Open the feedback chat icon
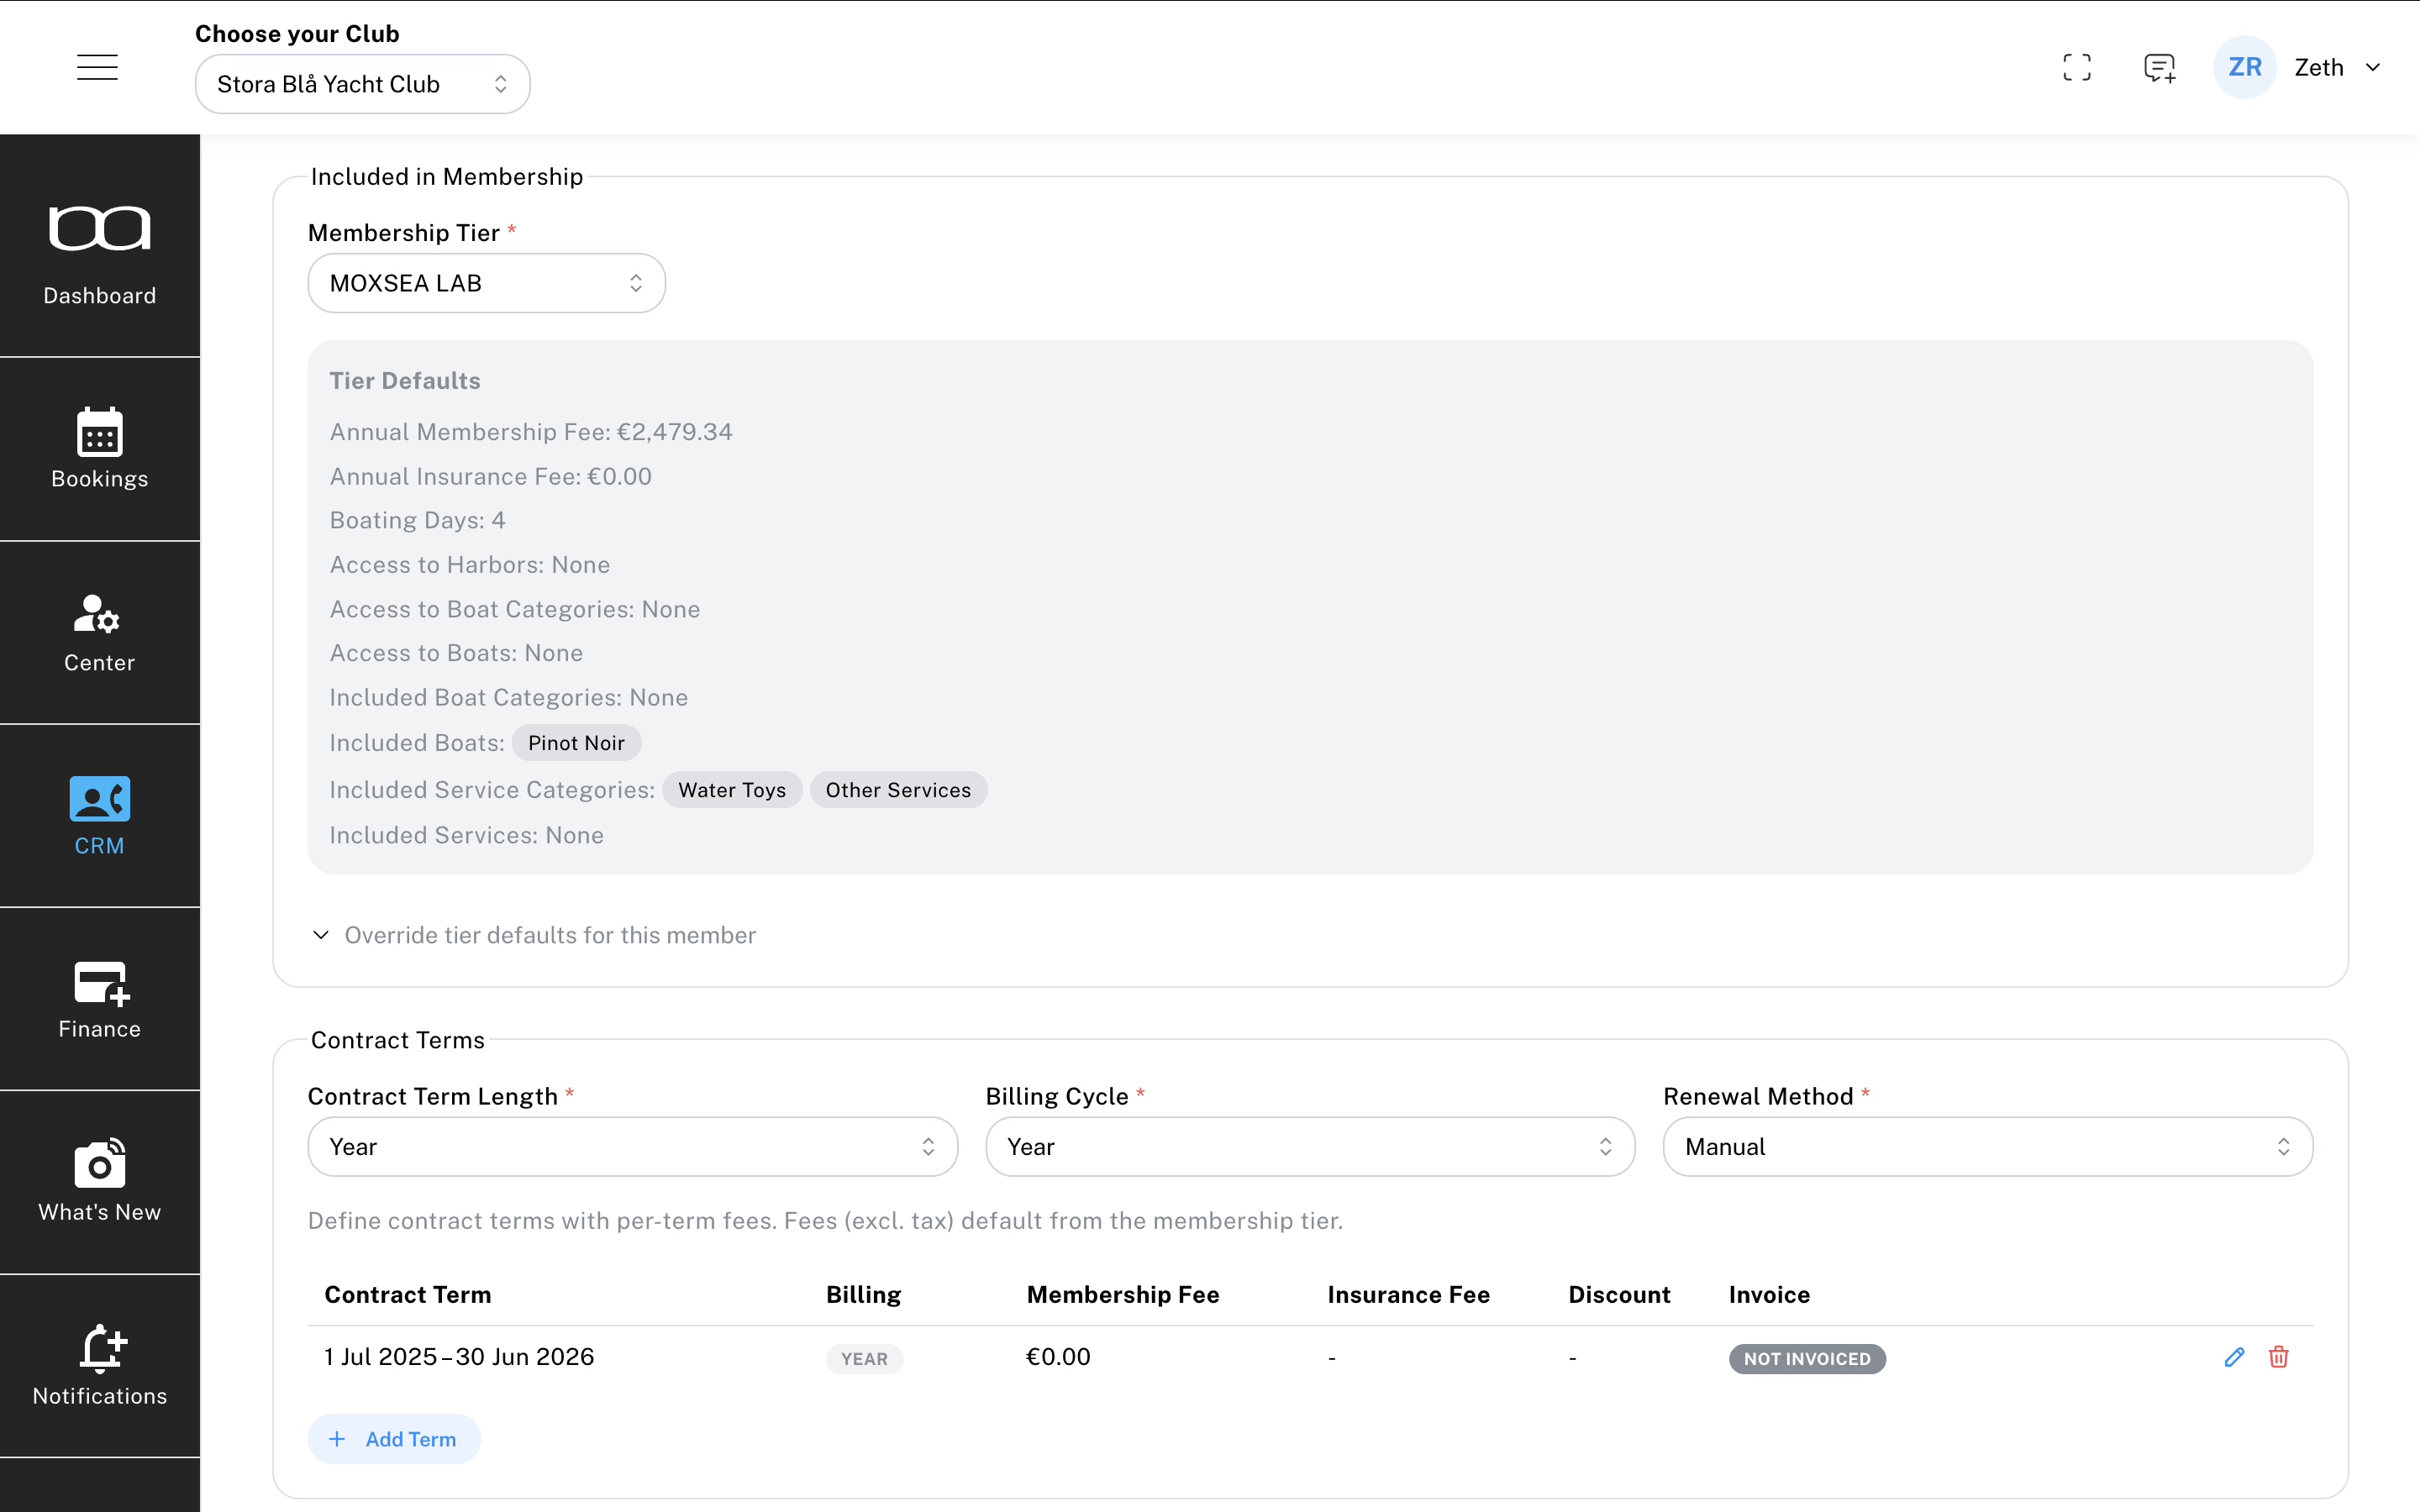This screenshot has width=2420, height=1512. 2159,67
